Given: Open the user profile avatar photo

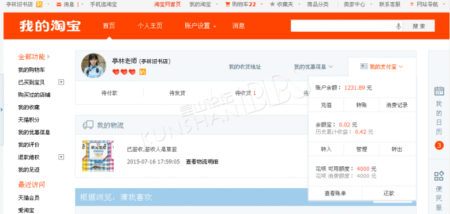Looking at the screenshot, I should (x=93, y=66).
